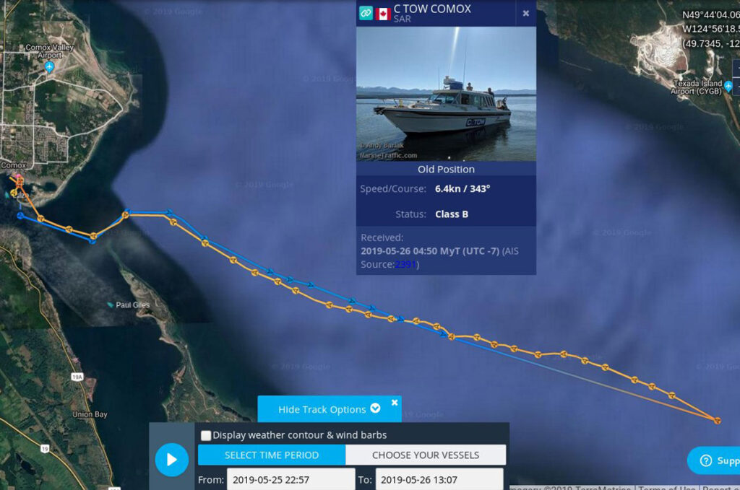
Task: Open the vessel photo thumbnail
Action: tap(446, 94)
